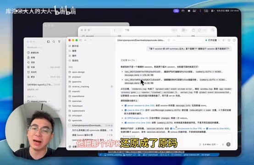Focus the message input field
The image size is (254, 165).
pos(176,137)
